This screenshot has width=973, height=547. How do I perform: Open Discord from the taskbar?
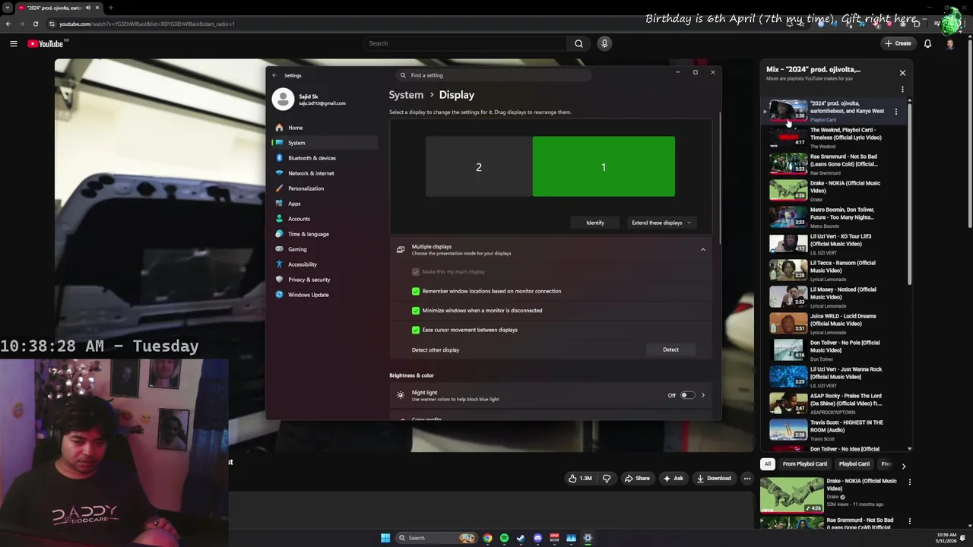[537, 538]
